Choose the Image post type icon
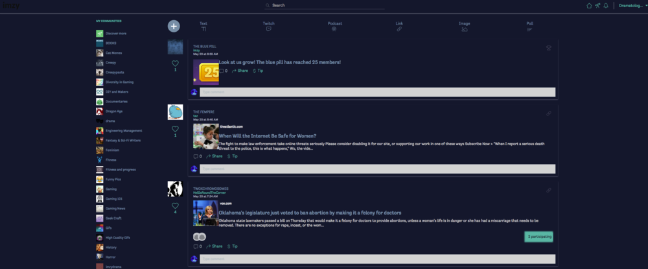 coord(465,29)
